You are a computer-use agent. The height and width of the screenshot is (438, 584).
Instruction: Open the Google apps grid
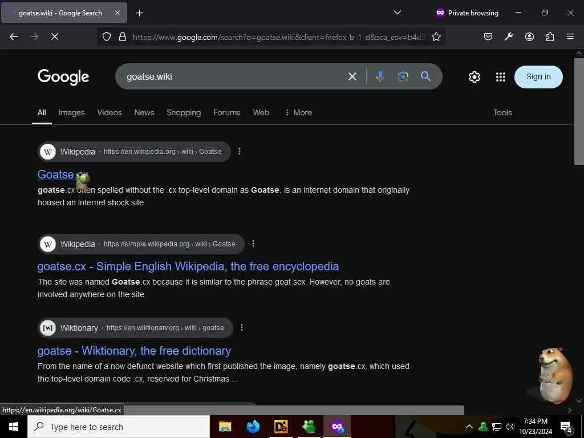501,77
